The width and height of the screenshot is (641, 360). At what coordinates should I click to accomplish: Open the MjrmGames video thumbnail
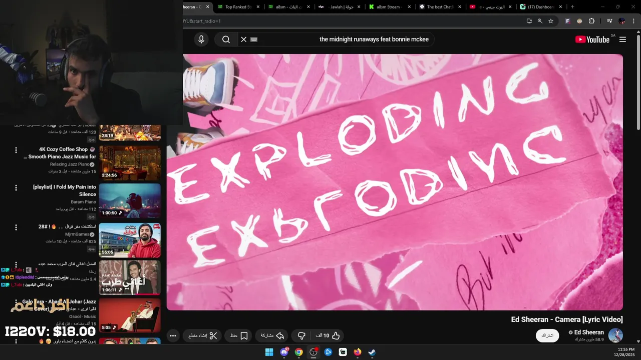coord(130,240)
